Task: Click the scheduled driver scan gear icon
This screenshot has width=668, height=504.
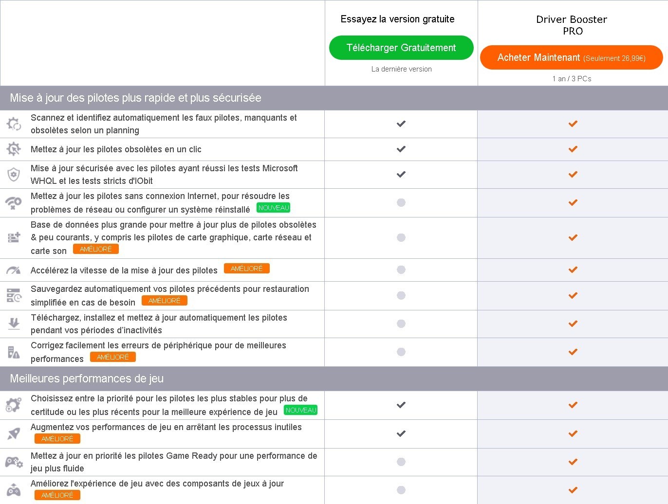Action: [14, 124]
